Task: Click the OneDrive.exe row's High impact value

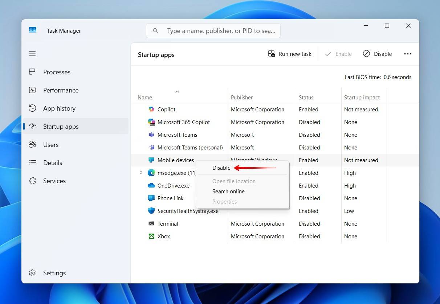Action: click(350, 185)
